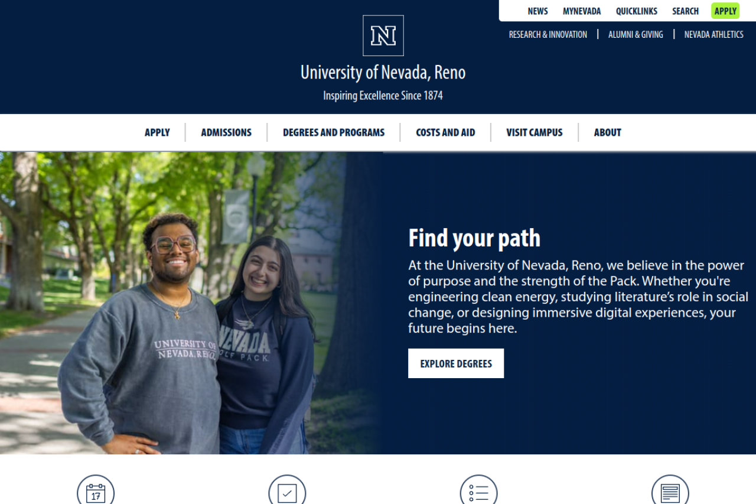Screen dimensions: 756x504
Task: Open the calendar icon with 17
Action: [x=96, y=490]
